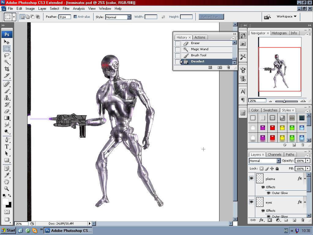Viewport: 313px width, 235px height.
Task: Select the Brush tool in toolbox
Action: (7, 91)
